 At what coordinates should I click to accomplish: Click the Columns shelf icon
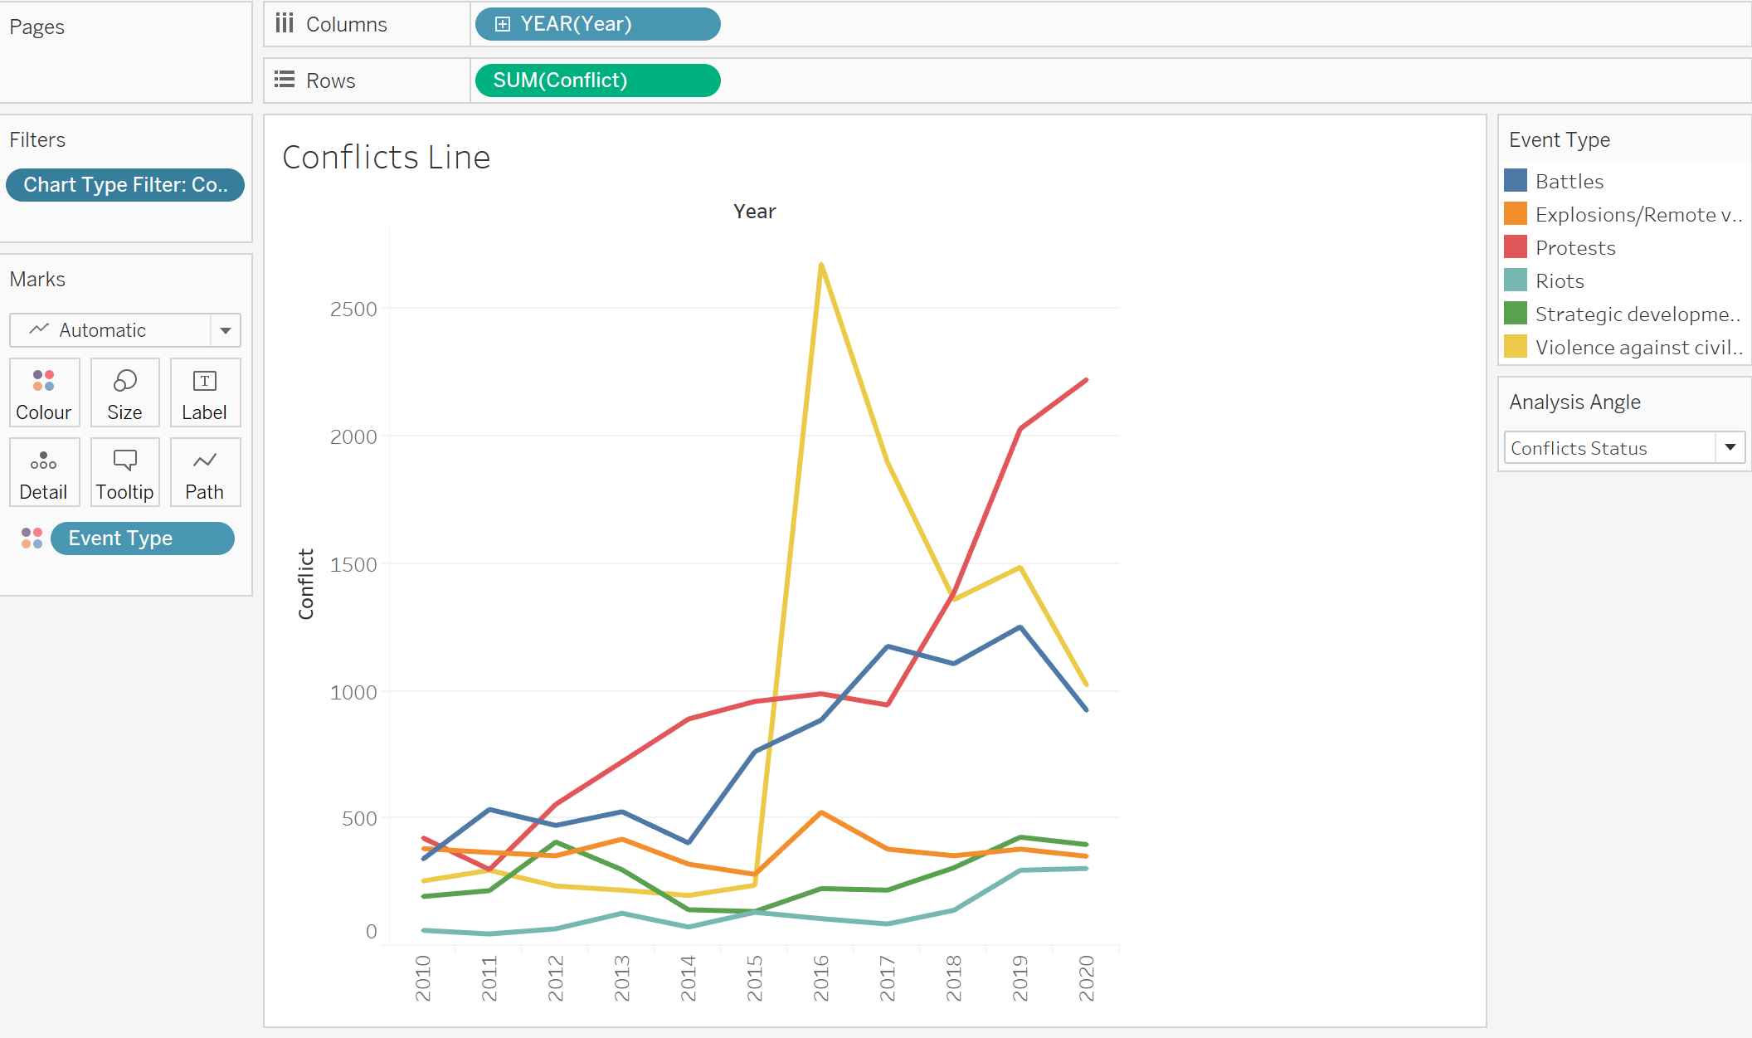(x=285, y=23)
